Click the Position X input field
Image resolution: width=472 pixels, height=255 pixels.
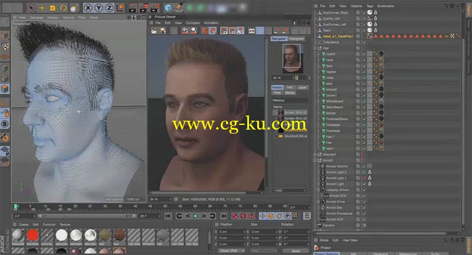pos(231,232)
